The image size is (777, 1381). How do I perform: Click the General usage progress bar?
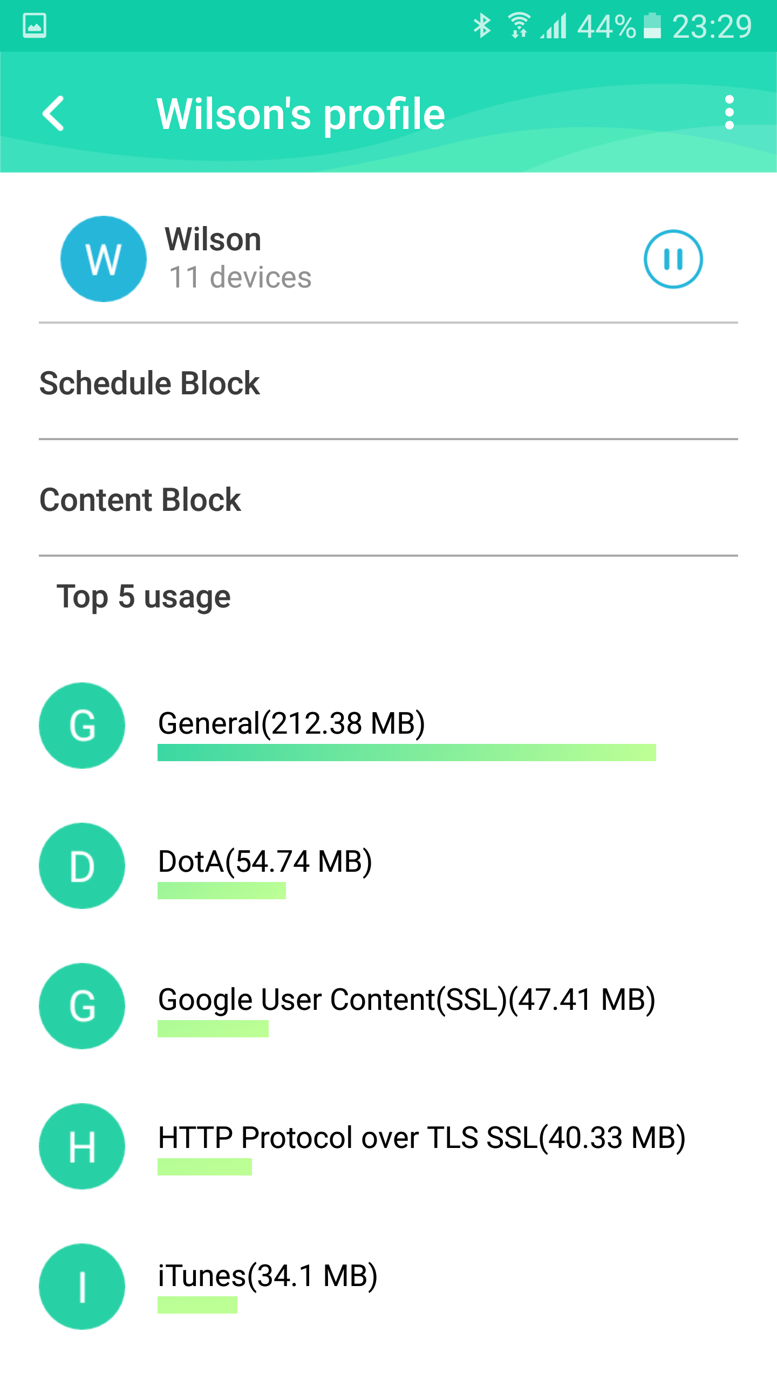coord(406,753)
